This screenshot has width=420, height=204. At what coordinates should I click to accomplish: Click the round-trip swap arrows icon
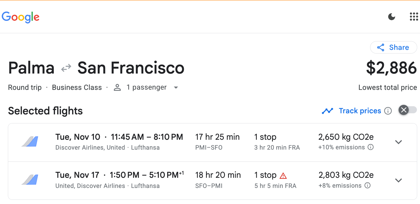[x=66, y=68]
